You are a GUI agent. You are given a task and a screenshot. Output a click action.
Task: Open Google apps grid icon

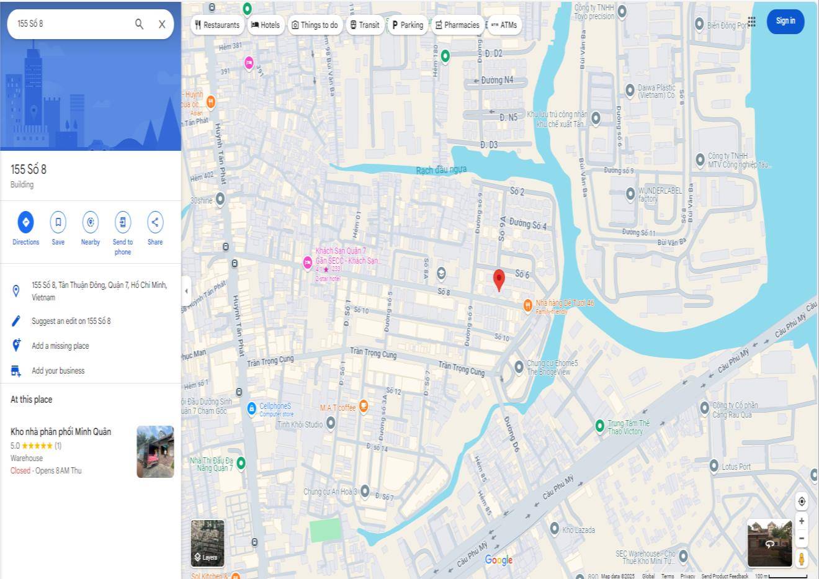[751, 22]
